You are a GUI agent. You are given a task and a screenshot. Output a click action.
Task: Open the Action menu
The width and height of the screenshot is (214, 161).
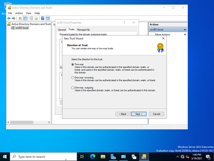(x=19, y=13)
